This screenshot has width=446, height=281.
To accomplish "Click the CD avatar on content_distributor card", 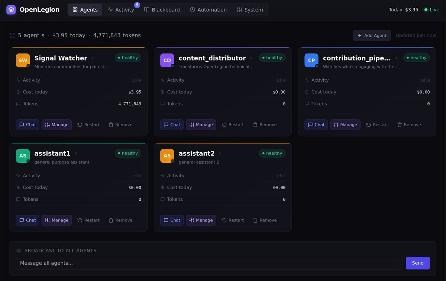I will tap(167, 59).
